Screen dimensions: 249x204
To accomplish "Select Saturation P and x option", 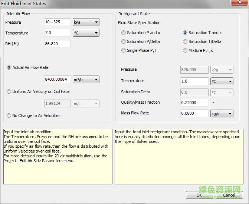I will coord(124,33).
